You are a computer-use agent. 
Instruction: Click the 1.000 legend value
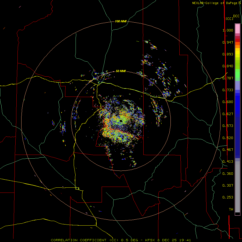click(x=228, y=30)
